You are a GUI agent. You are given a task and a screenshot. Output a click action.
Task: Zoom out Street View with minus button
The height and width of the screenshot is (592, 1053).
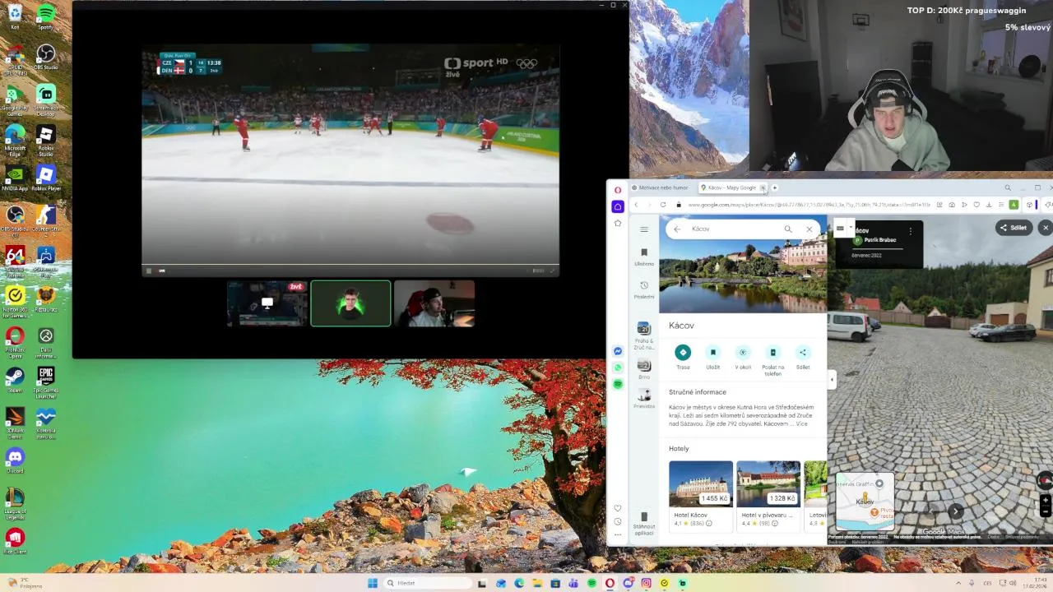pyautogui.click(x=1046, y=511)
